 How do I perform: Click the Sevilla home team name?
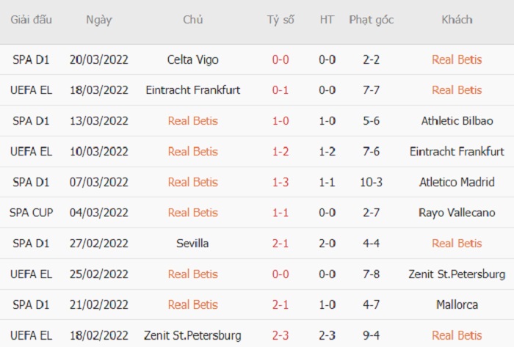pyautogui.click(x=192, y=244)
